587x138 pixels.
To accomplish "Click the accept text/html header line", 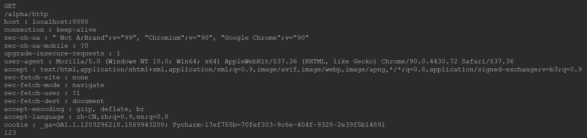I will point(293,69).
